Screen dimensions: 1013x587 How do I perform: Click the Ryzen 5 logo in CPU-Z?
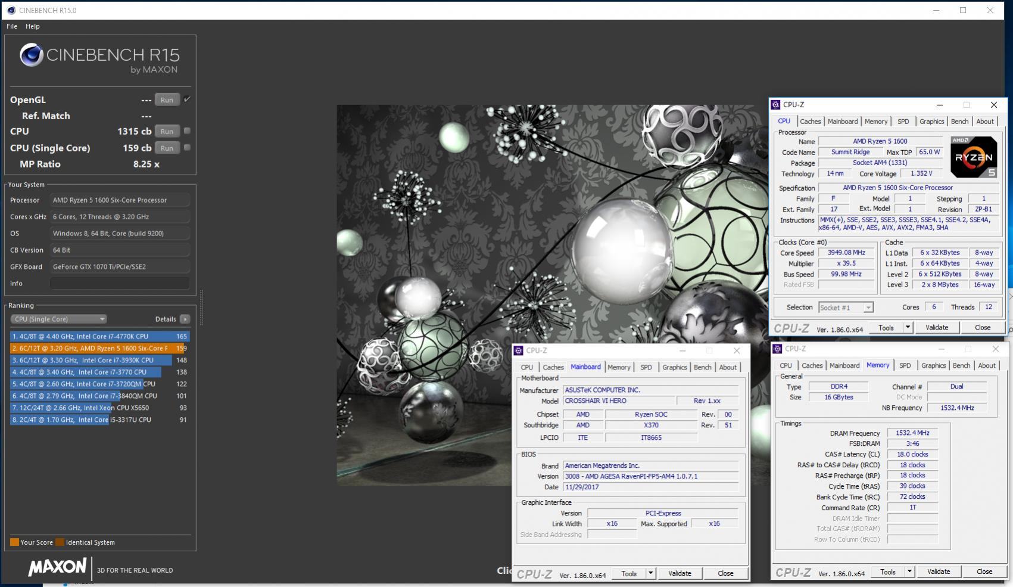coord(973,157)
